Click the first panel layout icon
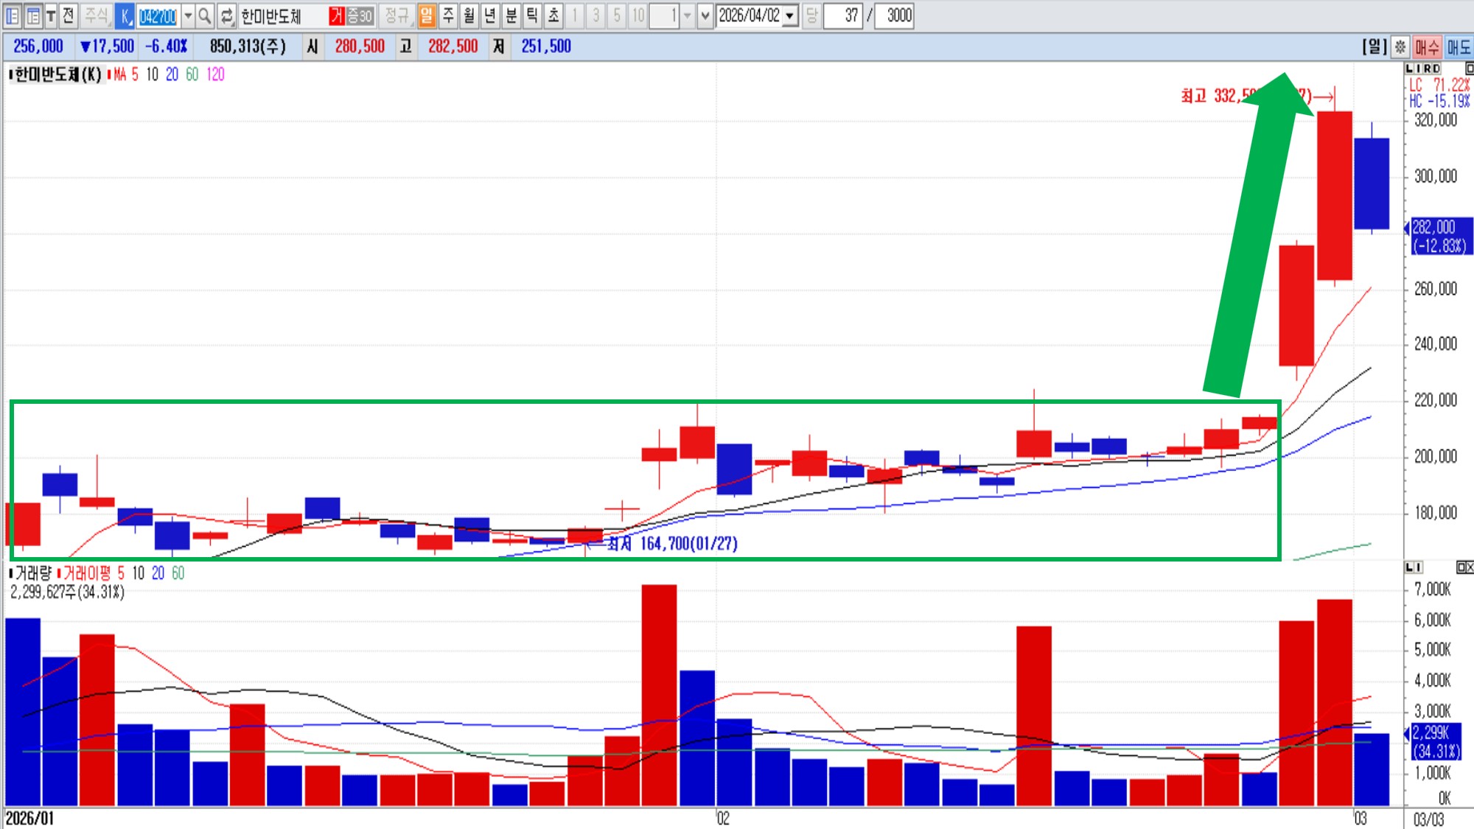 click(x=13, y=15)
